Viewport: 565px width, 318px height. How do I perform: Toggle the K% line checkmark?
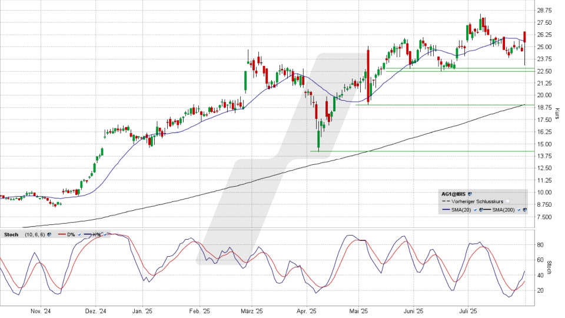pyautogui.click(x=105, y=235)
